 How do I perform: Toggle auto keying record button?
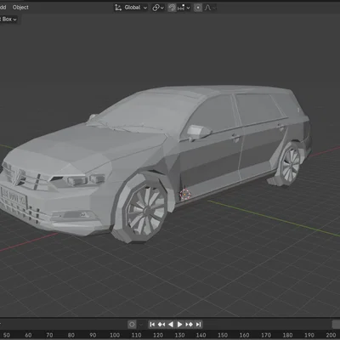tap(132, 324)
